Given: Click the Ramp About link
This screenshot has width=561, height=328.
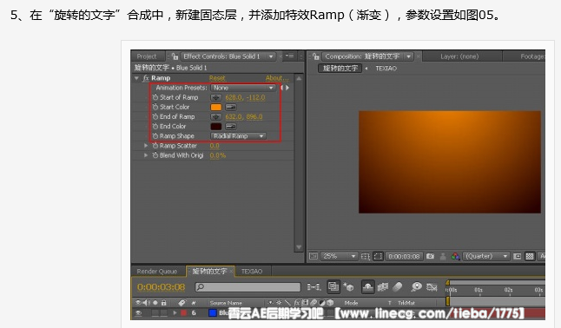Looking at the screenshot, I should coord(276,78).
